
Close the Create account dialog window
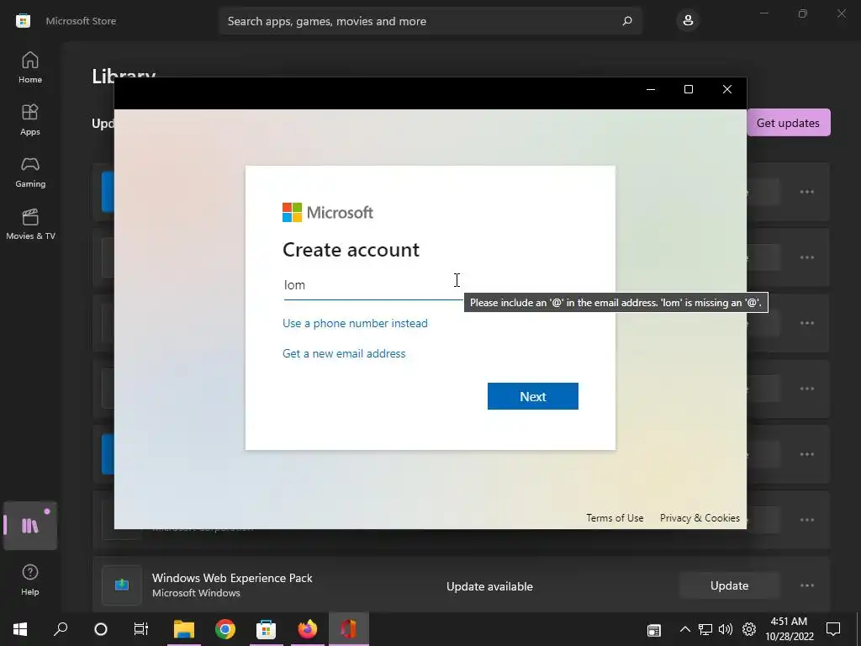pos(727,89)
